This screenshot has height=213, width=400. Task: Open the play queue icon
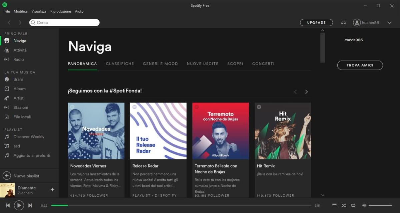(334, 205)
